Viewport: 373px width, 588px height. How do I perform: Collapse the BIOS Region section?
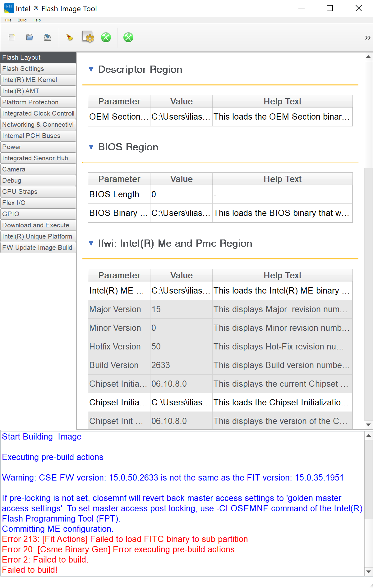pos(91,147)
